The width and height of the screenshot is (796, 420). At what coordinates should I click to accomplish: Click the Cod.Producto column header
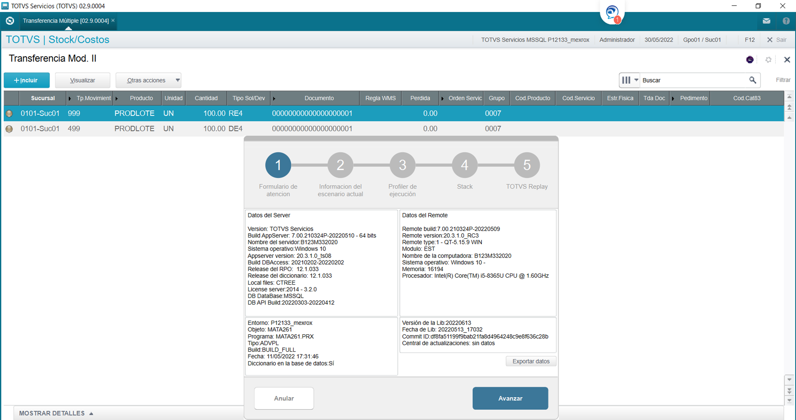tap(533, 98)
